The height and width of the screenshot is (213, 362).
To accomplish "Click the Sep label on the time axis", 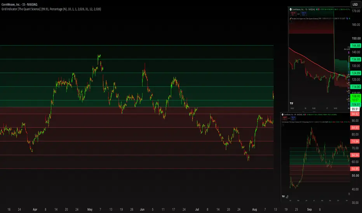I will (309, 209).
